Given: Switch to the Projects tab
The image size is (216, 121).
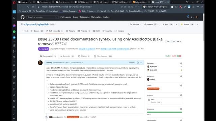Looking at the screenshot, I should (x=84, y=31).
